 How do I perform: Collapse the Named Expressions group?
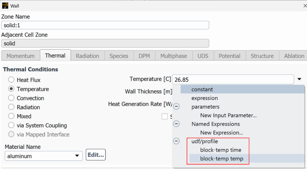tap(177, 124)
